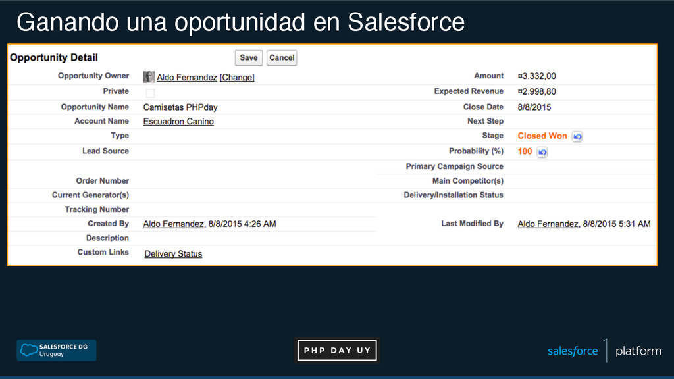The width and height of the screenshot is (674, 379).
Task: Click the [Change] owner link
Action: tap(237, 78)
